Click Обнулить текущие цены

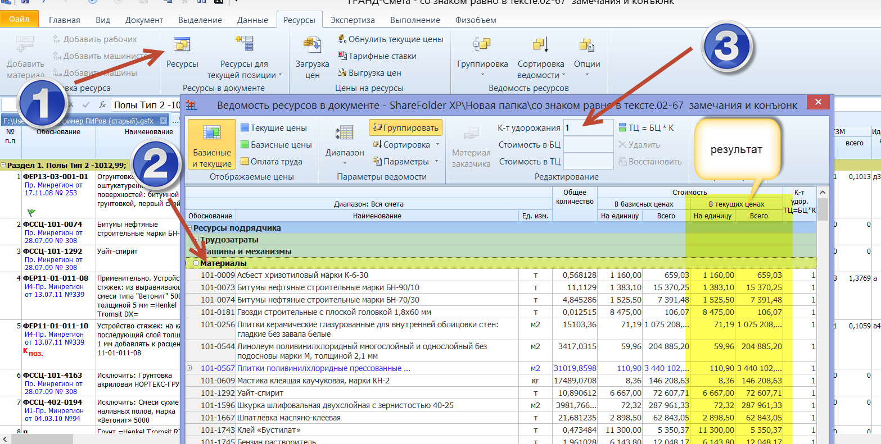391,39
